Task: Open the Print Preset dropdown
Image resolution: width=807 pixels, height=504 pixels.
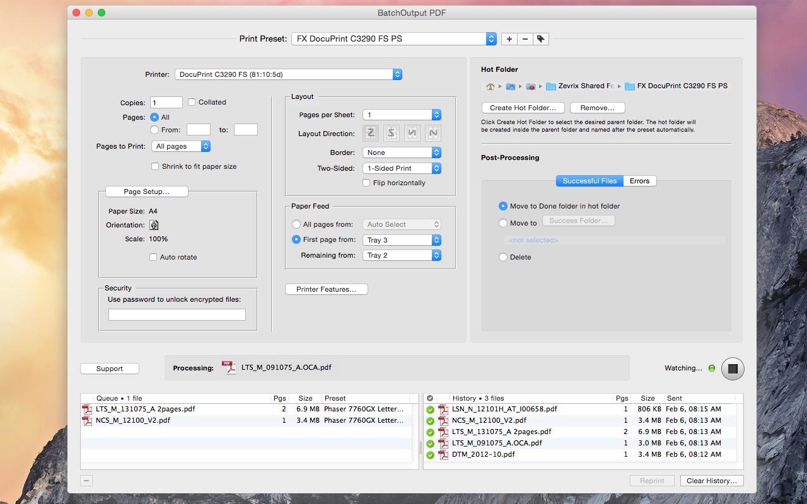Action: tap(393, 39)
